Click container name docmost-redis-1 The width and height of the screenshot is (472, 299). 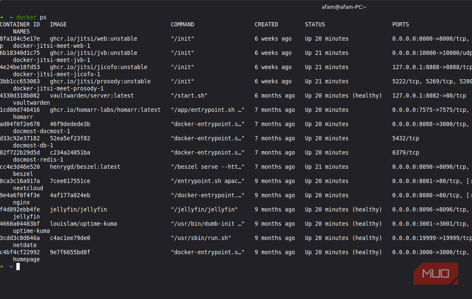click(x=38, y=160)
